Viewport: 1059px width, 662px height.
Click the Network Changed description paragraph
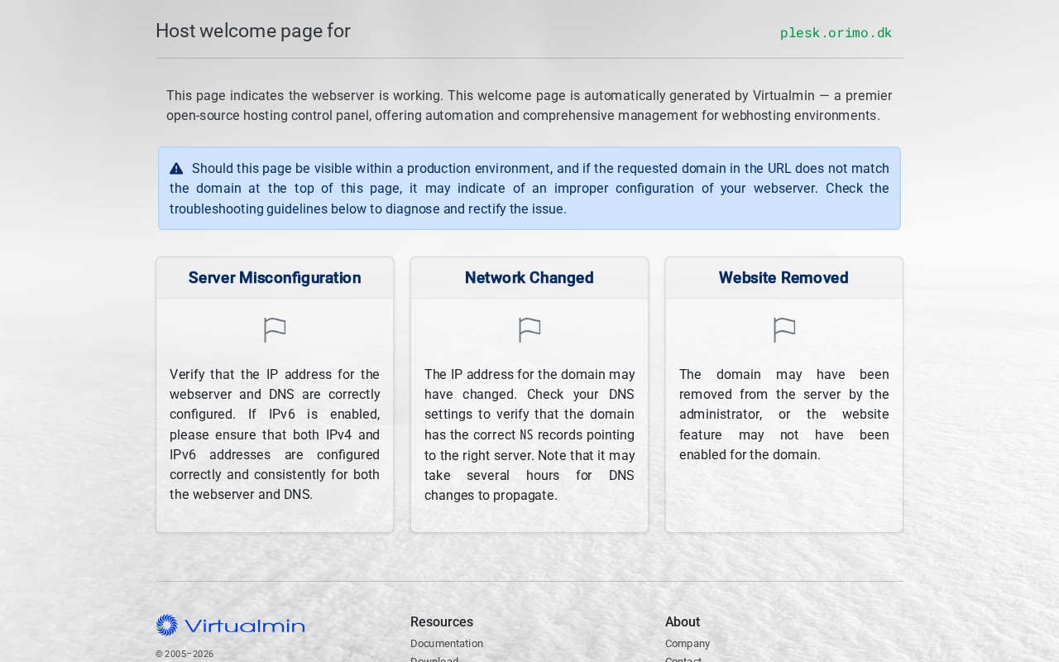click(x=529, y=435)
